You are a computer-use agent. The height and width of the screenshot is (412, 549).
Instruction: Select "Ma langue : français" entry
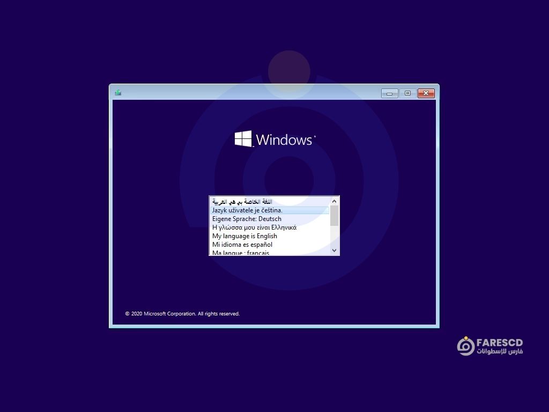pyautogui.click(x=270, y=252)
